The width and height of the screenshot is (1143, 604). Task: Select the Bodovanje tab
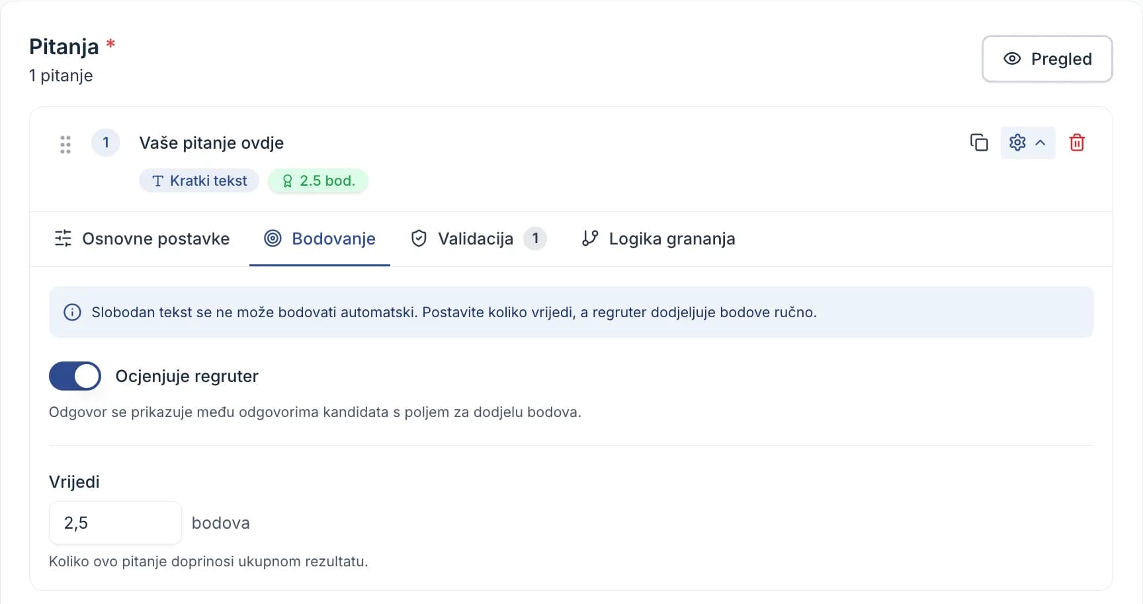tap(319, 239)
